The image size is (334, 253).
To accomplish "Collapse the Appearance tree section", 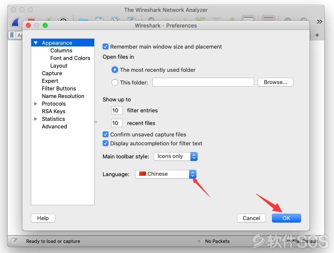I will point(36,43).
